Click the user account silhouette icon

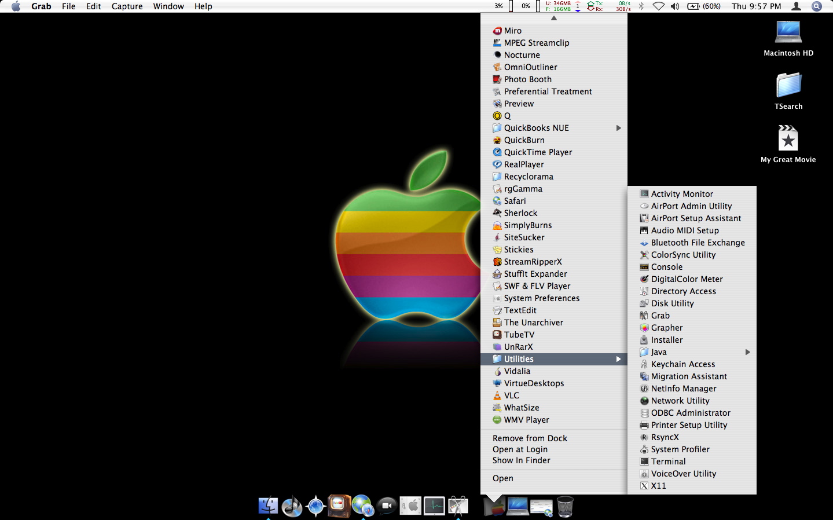pos(797,6)
